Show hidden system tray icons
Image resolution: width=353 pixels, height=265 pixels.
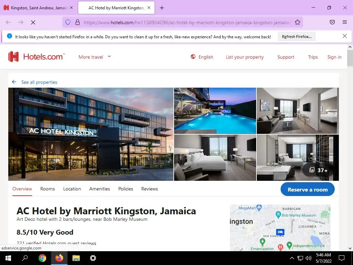click(292, 258)
